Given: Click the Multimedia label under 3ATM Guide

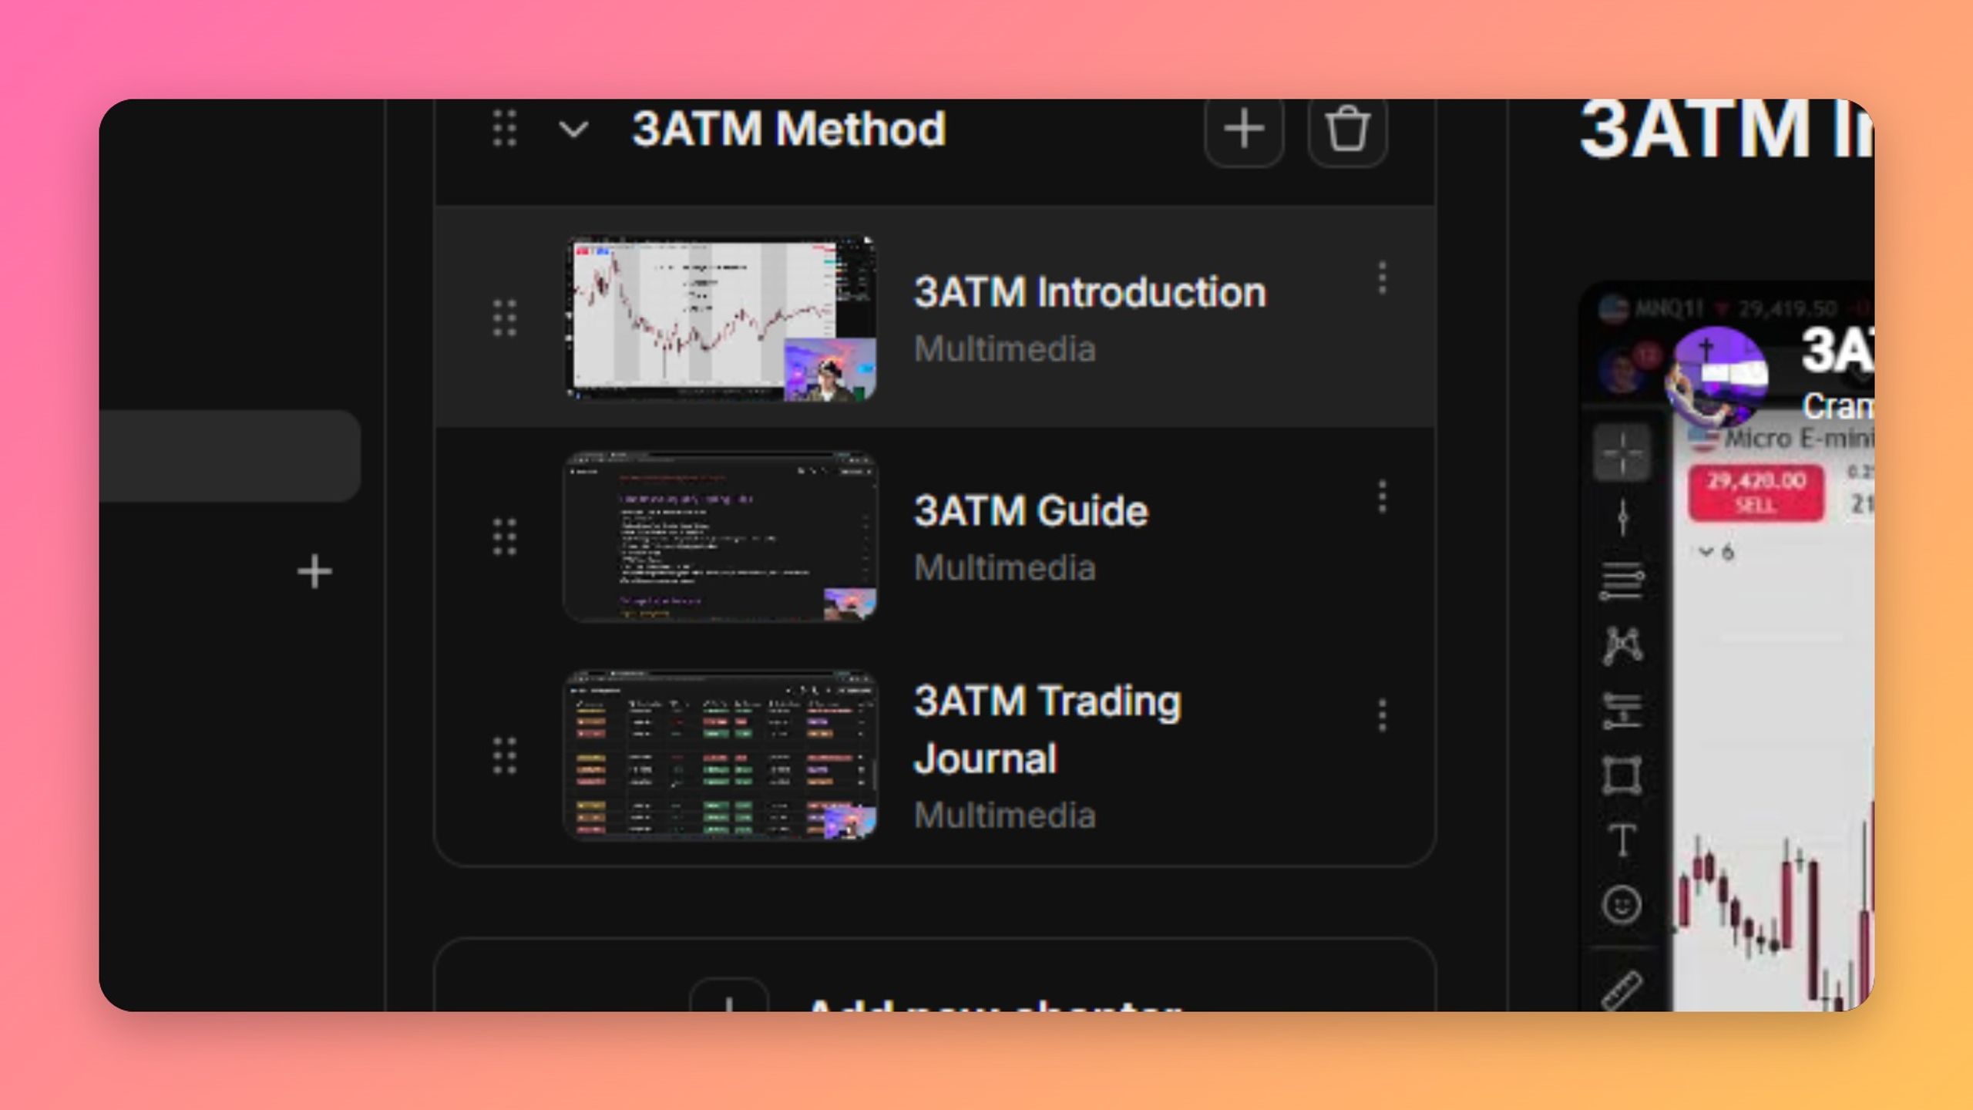Looking at the screenshot, I should click(x=1005, y=568).
